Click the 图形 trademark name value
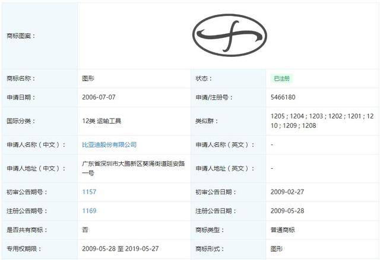The width and height of the screenshot is (380, 260). pos(88,78)
